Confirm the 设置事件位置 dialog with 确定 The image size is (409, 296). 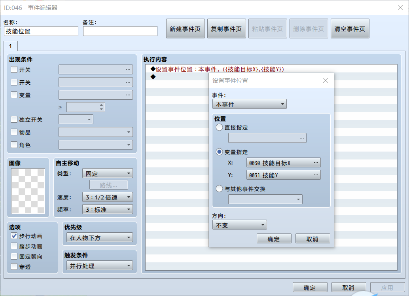coord(274,239)
